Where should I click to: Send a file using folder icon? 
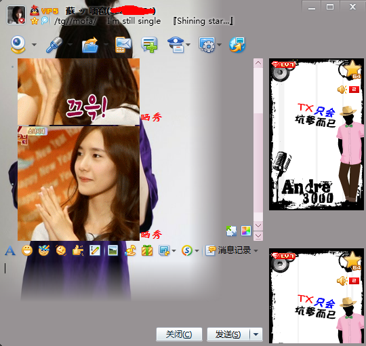(90, 44)
